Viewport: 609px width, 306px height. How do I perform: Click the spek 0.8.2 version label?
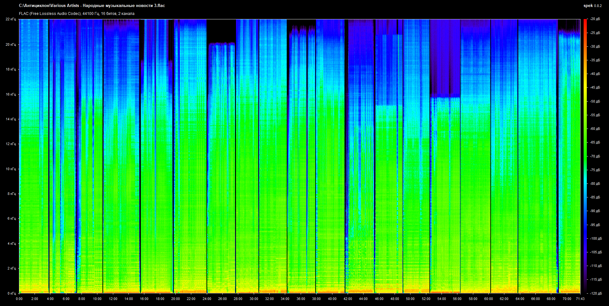tap(592, 6)
